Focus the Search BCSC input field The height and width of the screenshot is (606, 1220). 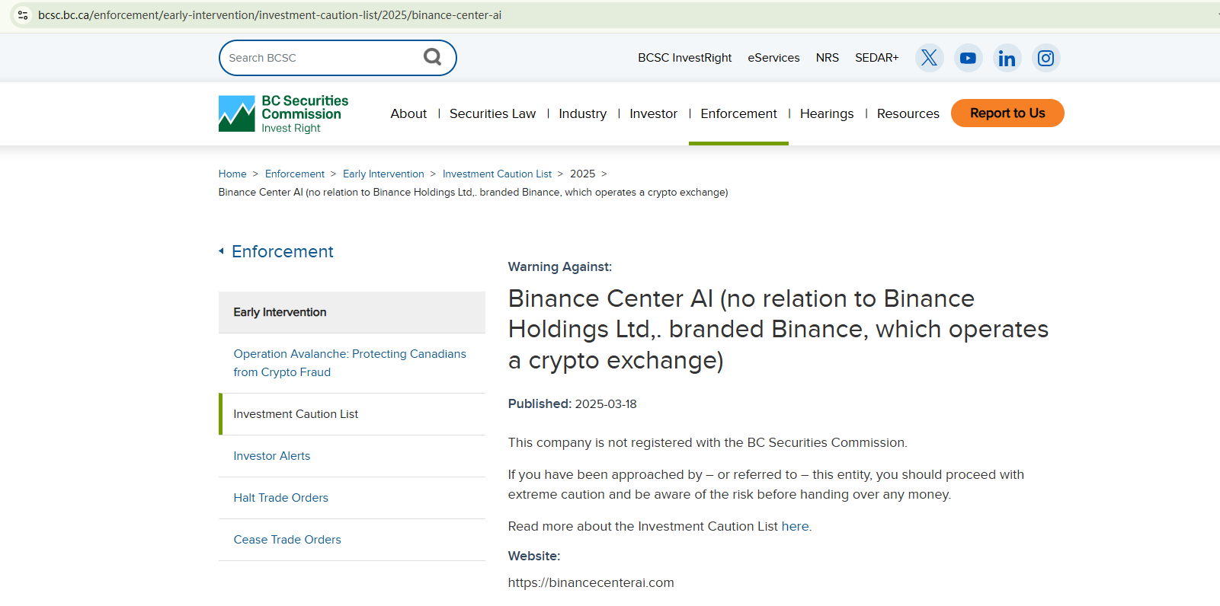click(x=320, y=58)
